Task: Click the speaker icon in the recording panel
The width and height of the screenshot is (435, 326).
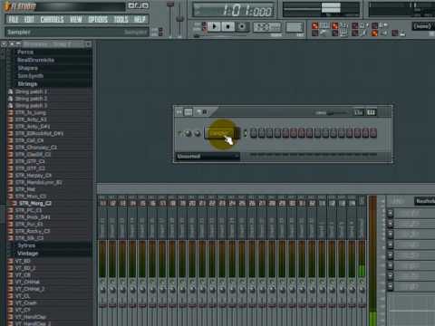Action: [383, 33]
